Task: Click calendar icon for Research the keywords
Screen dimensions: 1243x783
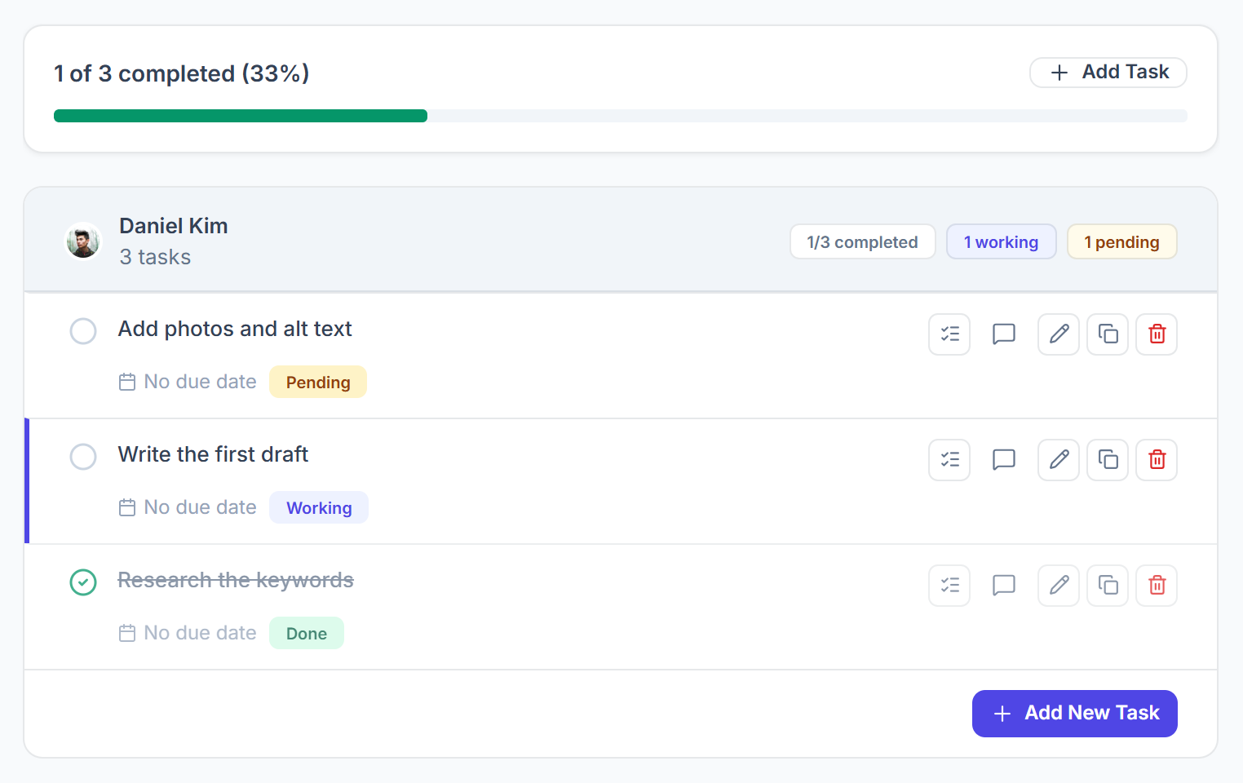Action: click(127, 633)
